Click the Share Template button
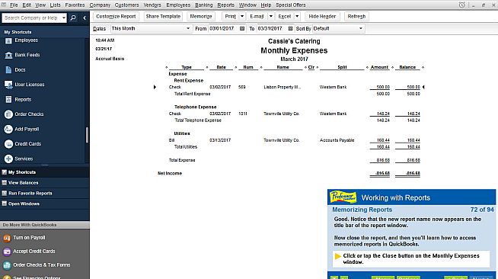This screenshot has width=498, height=279. pos(163,16)
